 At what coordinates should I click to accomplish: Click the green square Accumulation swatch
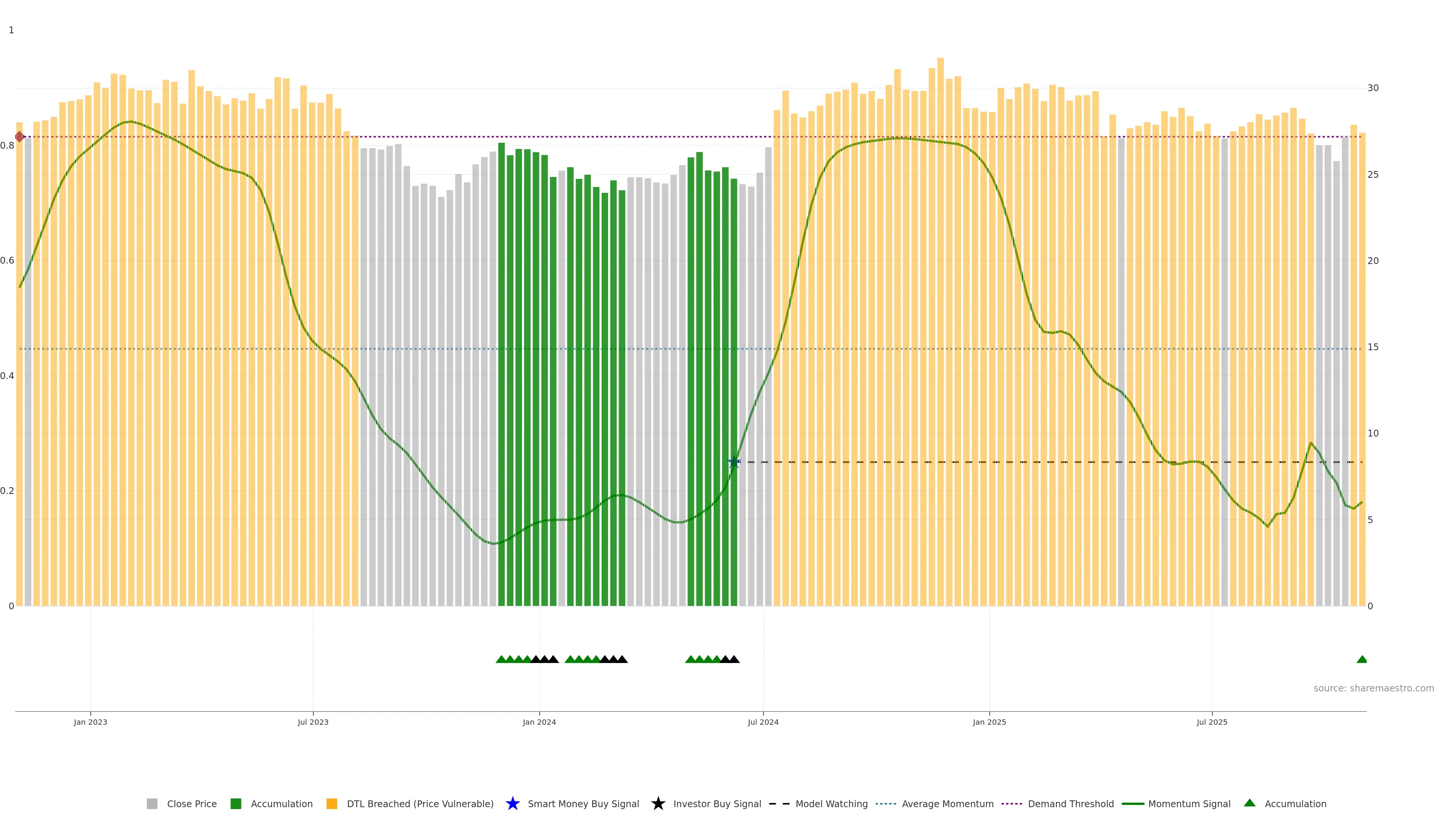click(236, 803)
